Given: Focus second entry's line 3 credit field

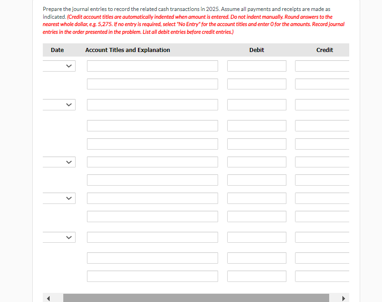Looking at the screenshot, I should tap(322, 144).
